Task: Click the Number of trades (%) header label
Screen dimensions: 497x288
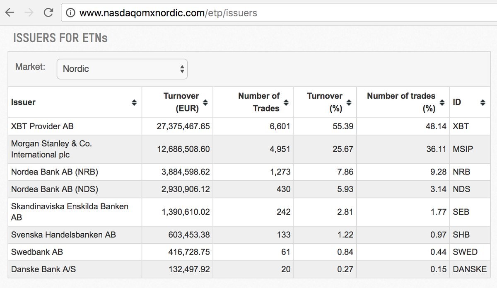Action: (401, 102)
